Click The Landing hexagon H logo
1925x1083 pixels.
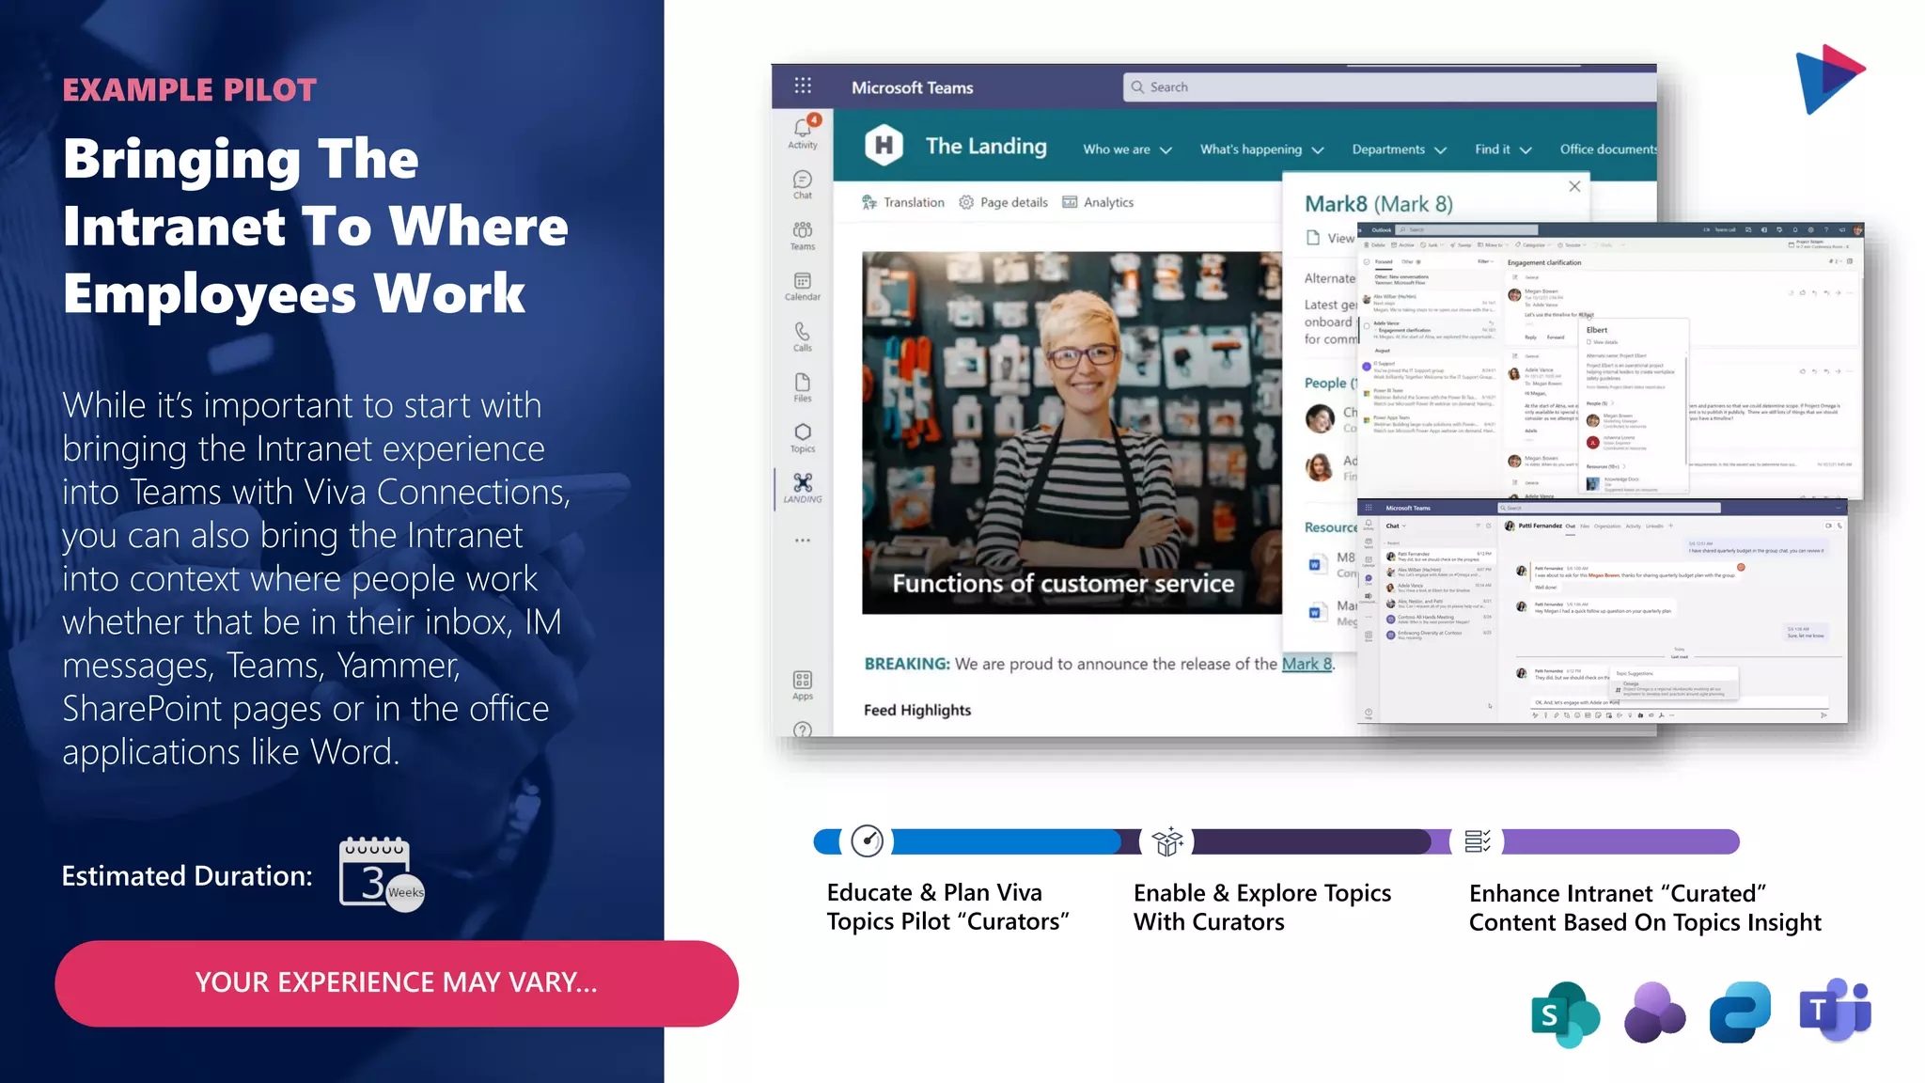point(884,146)
